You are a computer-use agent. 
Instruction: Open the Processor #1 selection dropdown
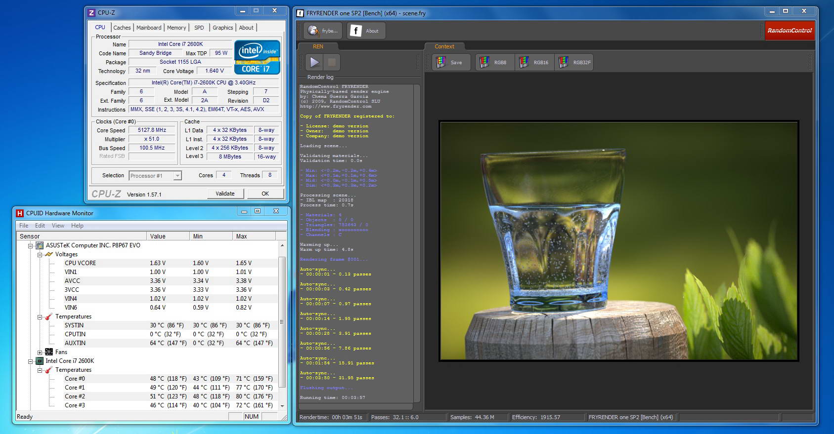tap(155, 176)
